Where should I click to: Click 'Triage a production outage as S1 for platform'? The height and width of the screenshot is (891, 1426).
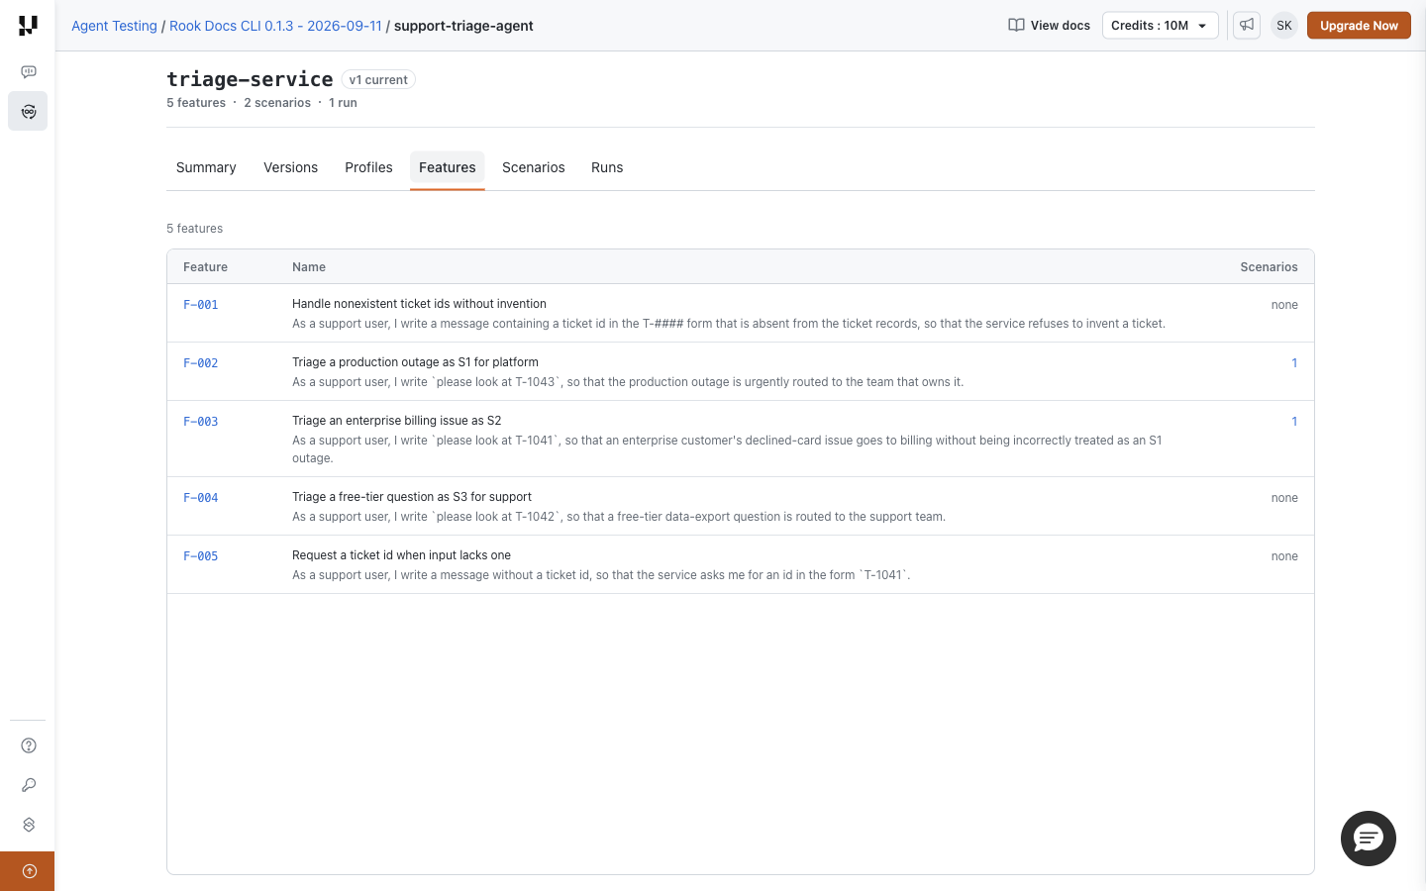pos(415,362)
